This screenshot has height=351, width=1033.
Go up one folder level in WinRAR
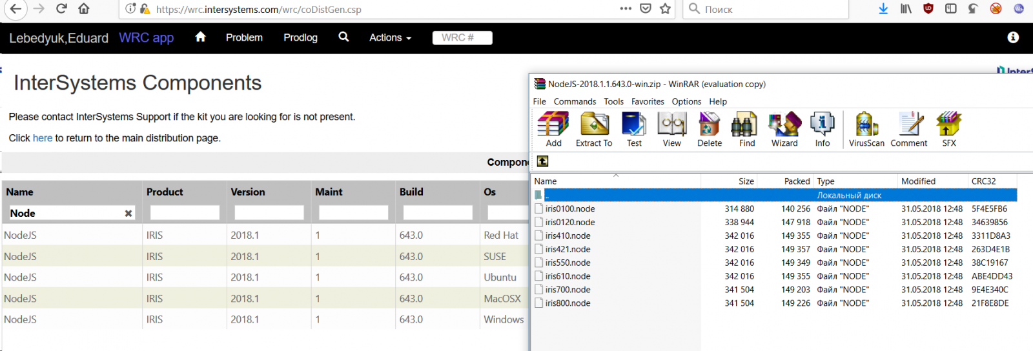click(x=542, y=161)
